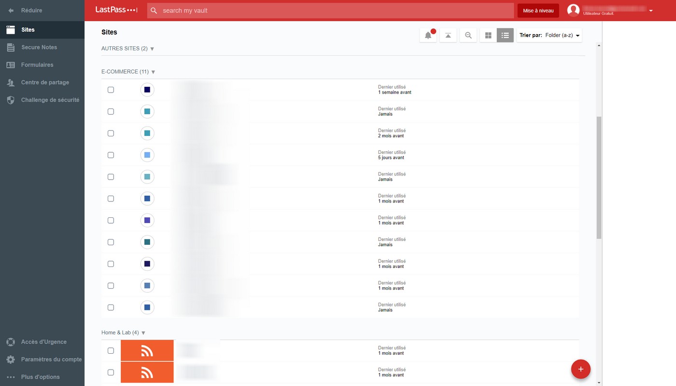Click the orange RSS icon of the second Home & Lab entry
The height and width of the screenshot is (386, 676).
[147, 373]
